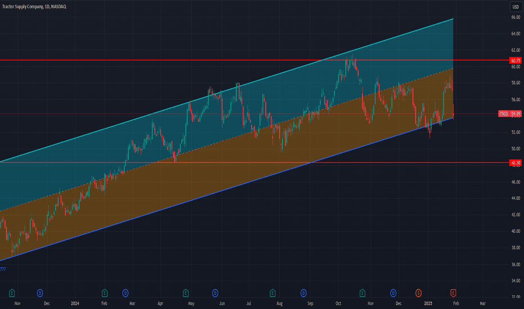This screenshot has width=524, height=309.
Task: Click the Jul label on time axis
Action: pos(249,303)
